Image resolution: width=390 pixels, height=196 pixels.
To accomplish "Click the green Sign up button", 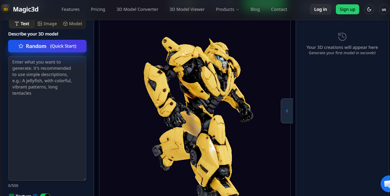I will [x=347, y=10].
